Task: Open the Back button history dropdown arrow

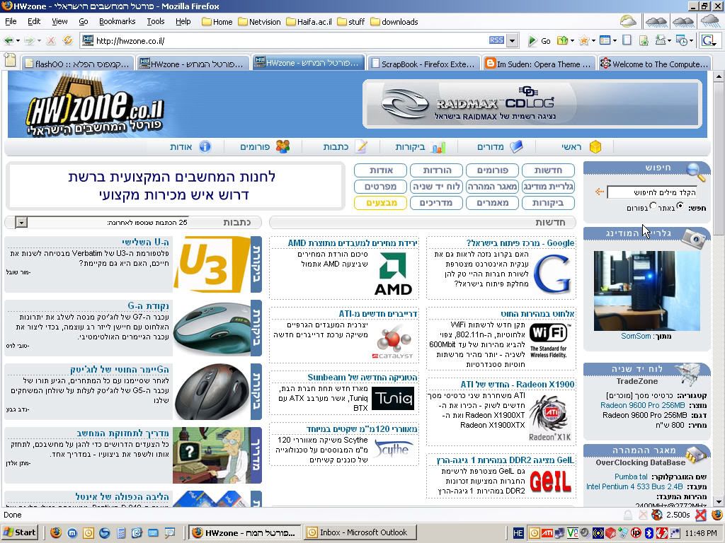Action: 18,40
